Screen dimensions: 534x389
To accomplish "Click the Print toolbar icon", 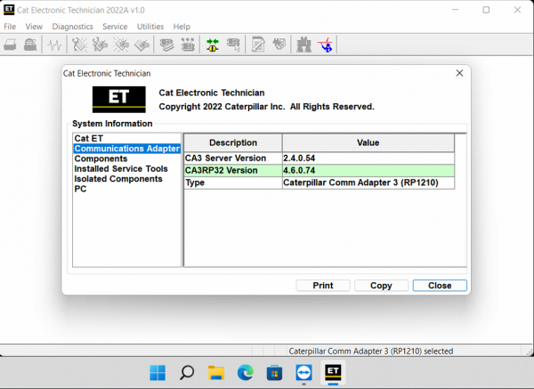I will tap(10, 45).
